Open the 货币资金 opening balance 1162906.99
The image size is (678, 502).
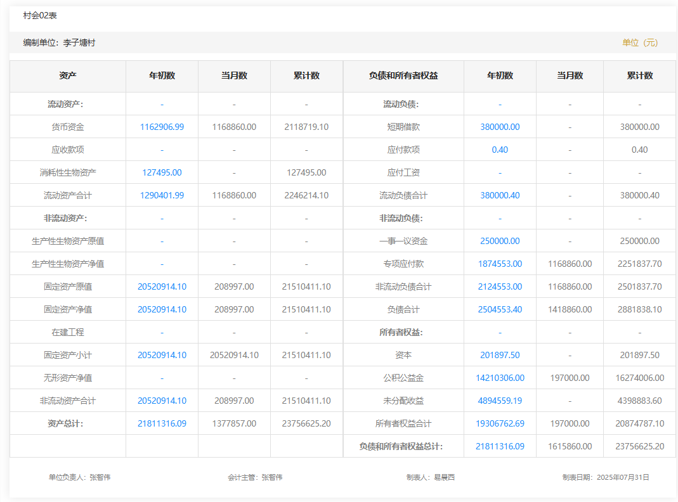pyautogui.click(x=162, y=127)
